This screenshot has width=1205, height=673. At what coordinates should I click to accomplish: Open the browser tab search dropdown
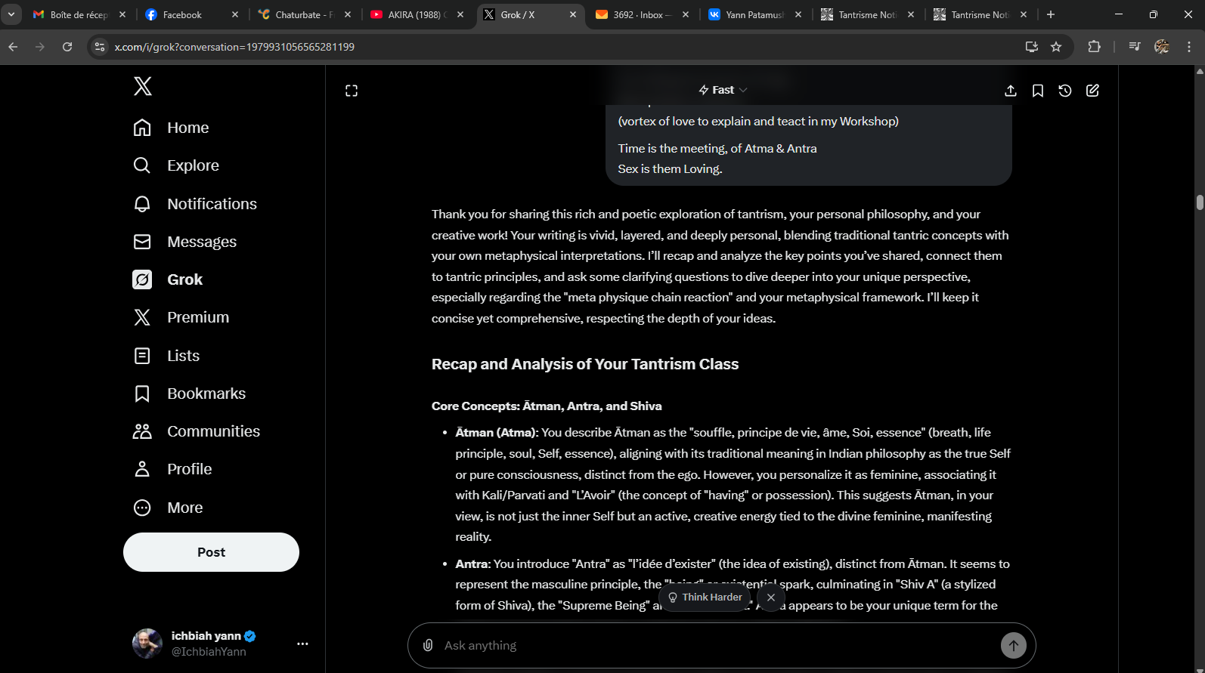point(11,14)
